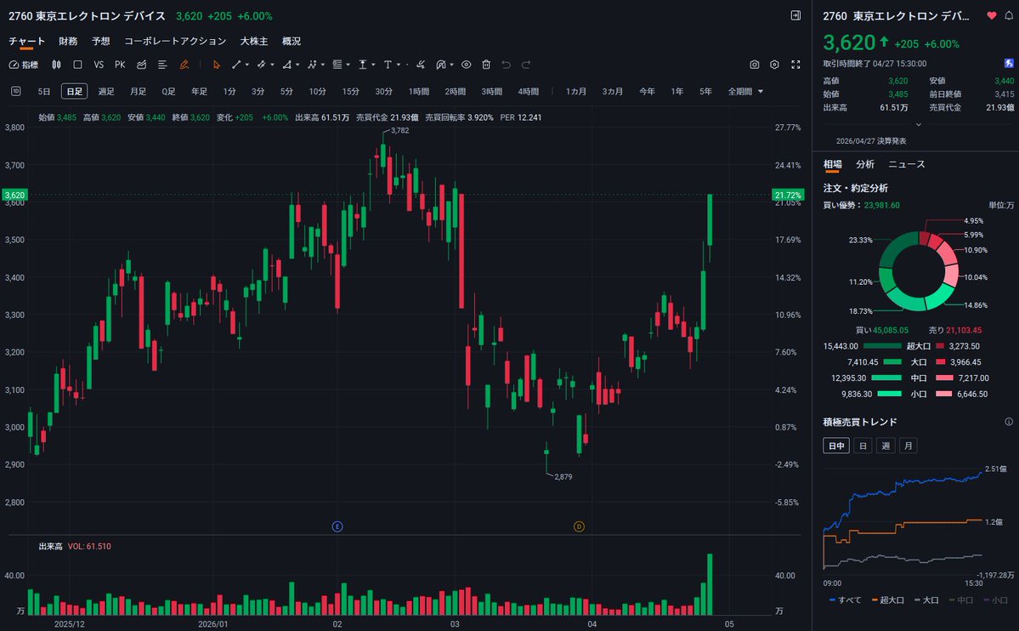
Task: Click the eraser brush tool
Action: [x=421, y=65]
